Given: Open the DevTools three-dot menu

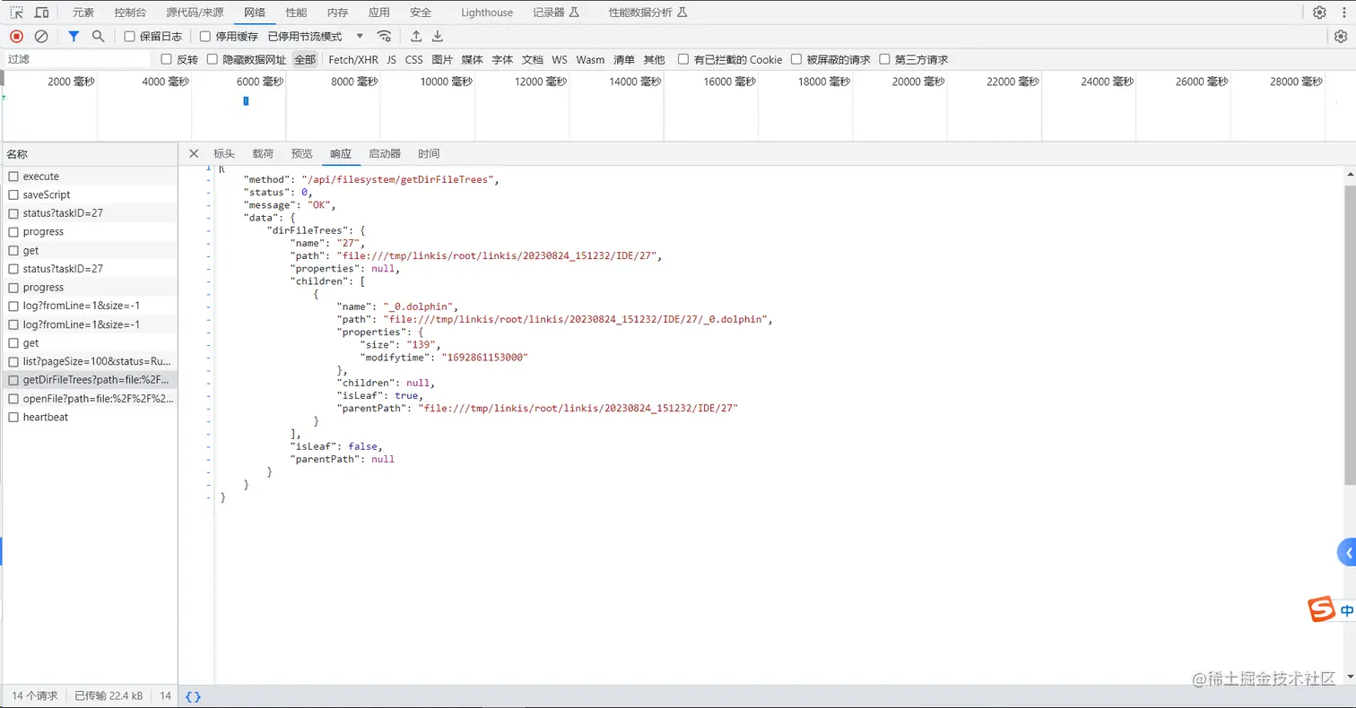Looking at the screenshot, I should coord(1343,13).
